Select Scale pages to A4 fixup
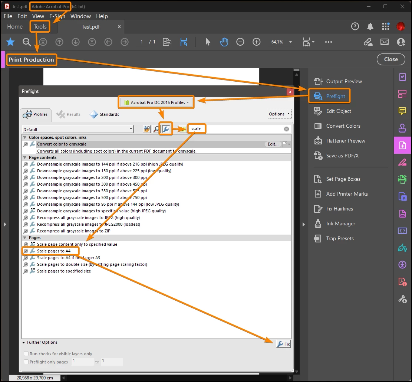The width and height of the screenshot is (412, 382). pos(54,251)
